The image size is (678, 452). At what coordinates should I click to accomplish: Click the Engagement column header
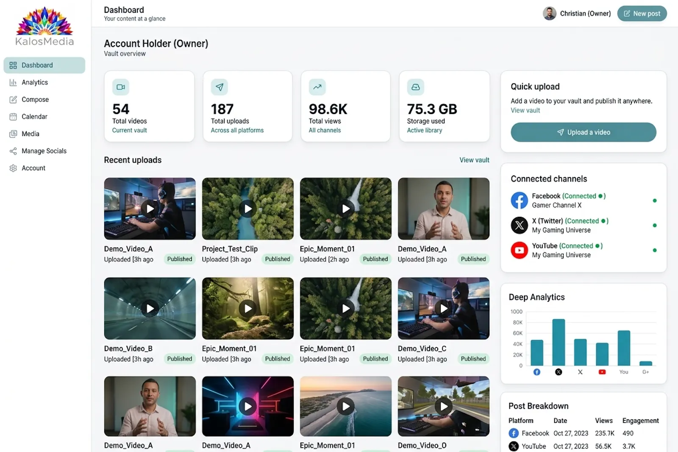coord(641,421)
